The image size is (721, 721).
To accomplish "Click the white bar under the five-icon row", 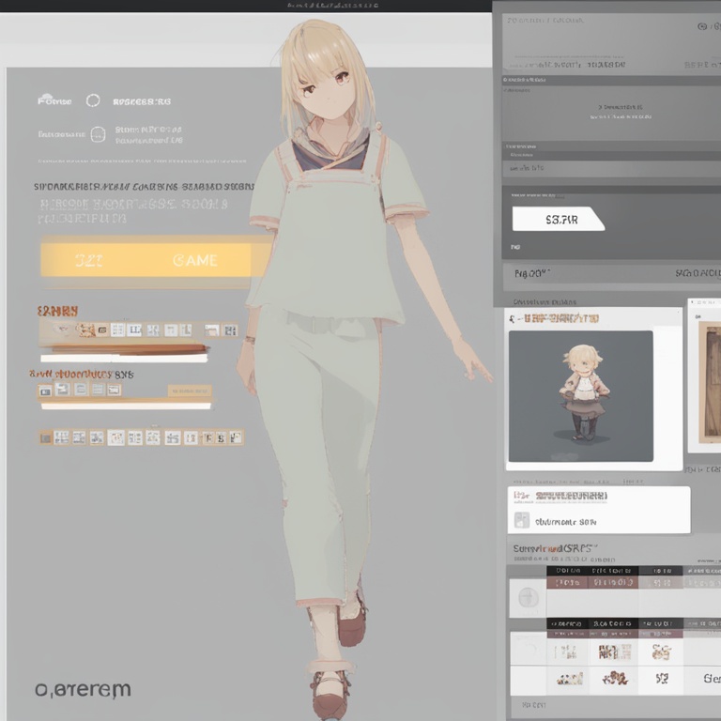I will click(x=126, y=406).
